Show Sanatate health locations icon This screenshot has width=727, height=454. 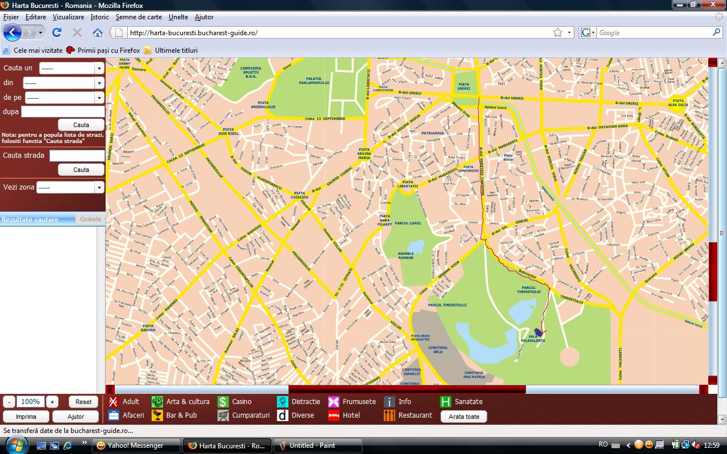pyautogui.click(x=446, y=402)
